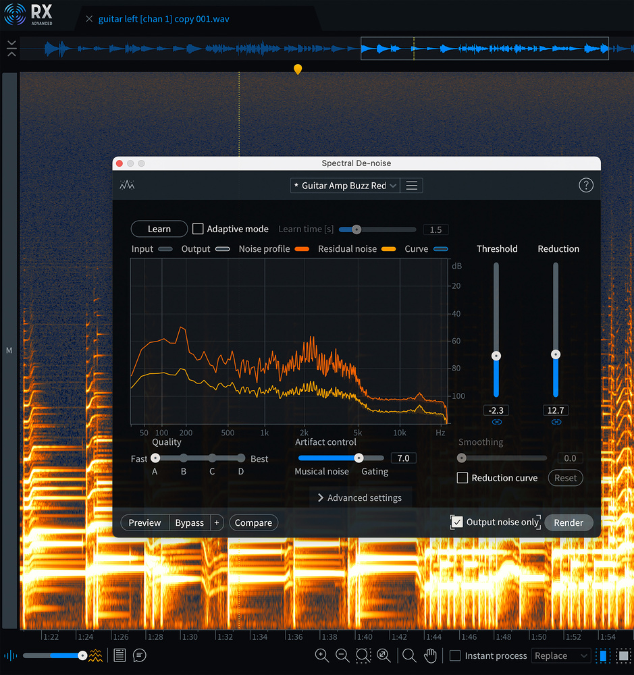
Task: Select the Time selection tool
Action: click(603, 655)
